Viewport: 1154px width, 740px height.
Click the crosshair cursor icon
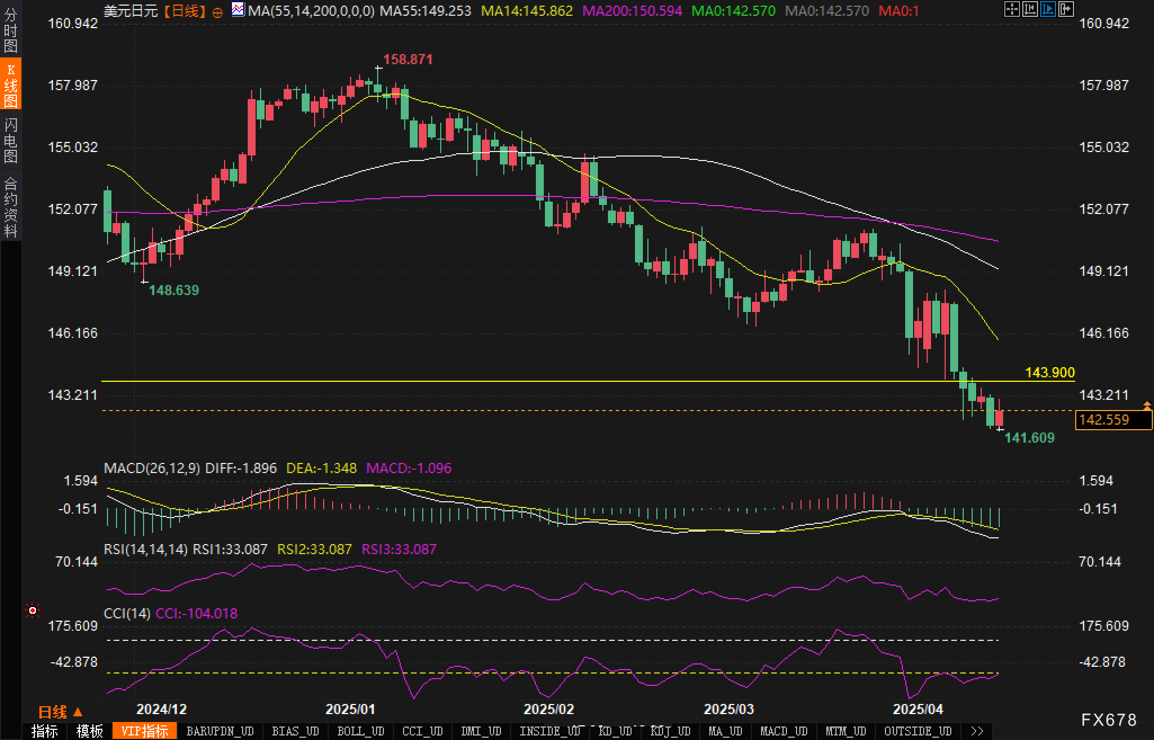click(x=1012, y=9)
